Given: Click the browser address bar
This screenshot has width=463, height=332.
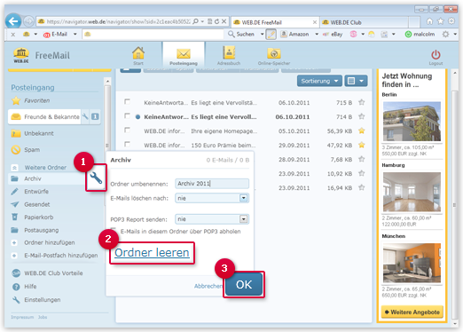Looking at the screenshot, I should [x=118, y=21].
